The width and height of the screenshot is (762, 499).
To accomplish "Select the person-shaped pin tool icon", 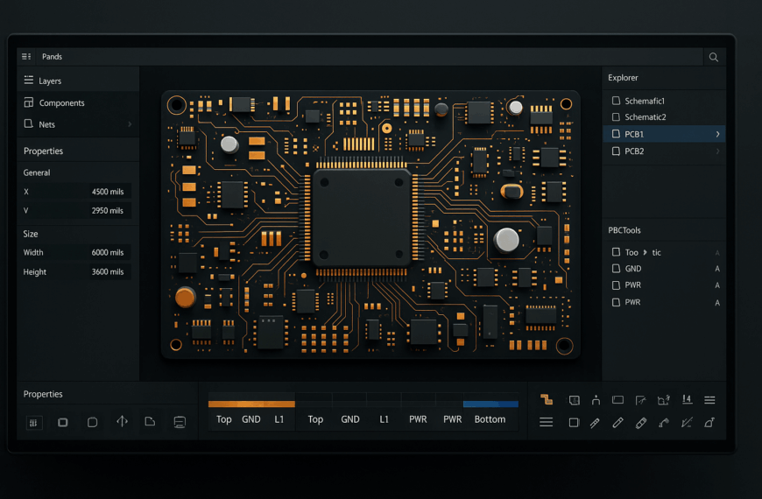I will (x=596, y=400).
